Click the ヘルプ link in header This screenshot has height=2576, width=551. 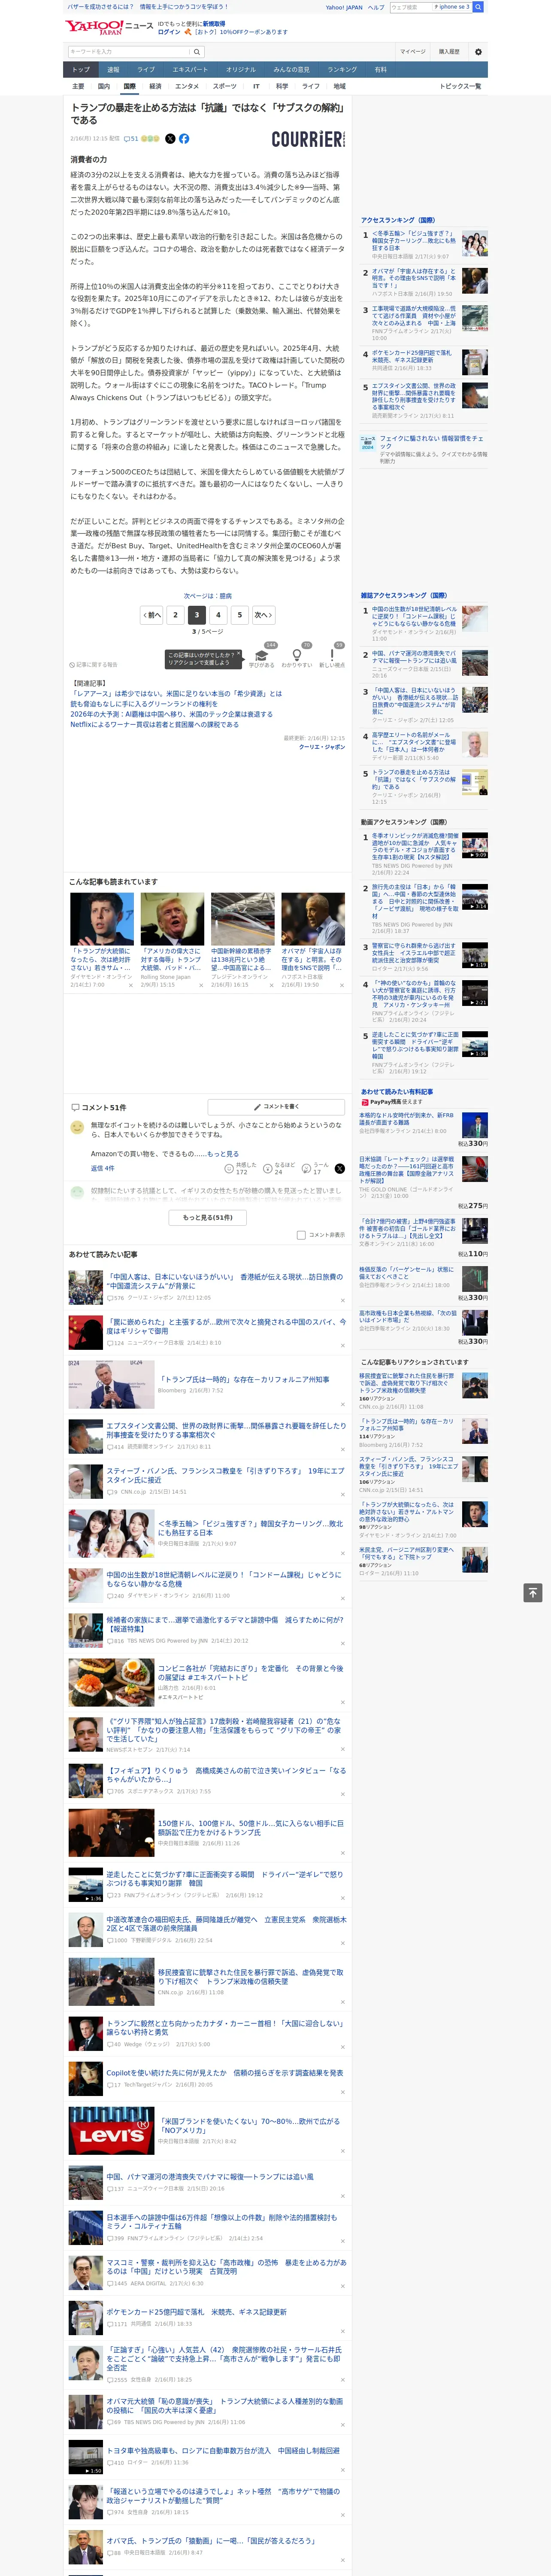point(376,7)
